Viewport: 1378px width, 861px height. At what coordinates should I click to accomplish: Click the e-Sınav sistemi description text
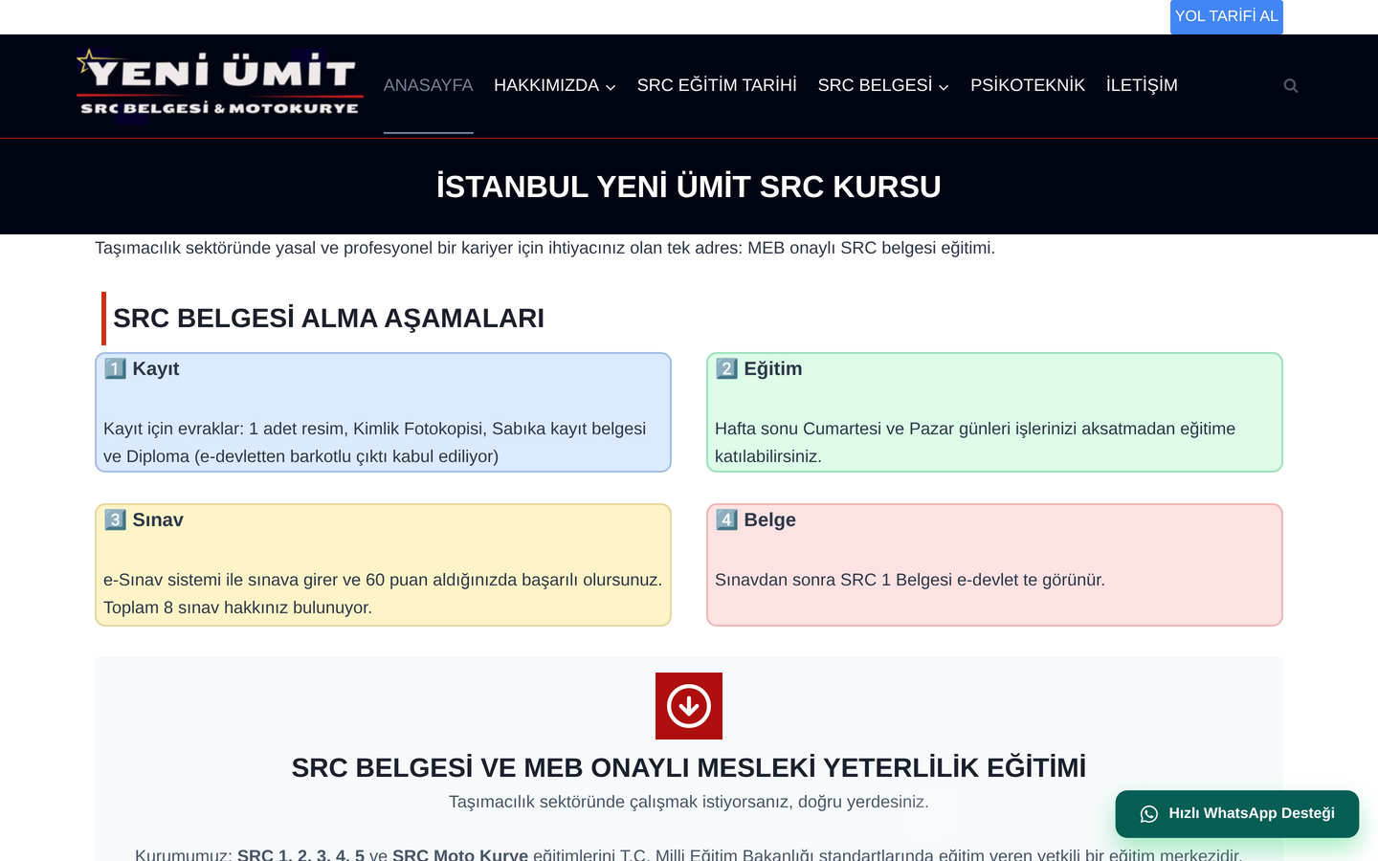click(x=383, y=593)
